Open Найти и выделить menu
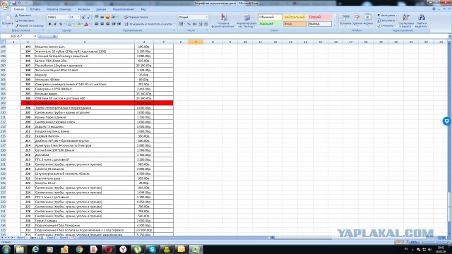Screen dimensions: 452x254 click(x=422, y=20)
